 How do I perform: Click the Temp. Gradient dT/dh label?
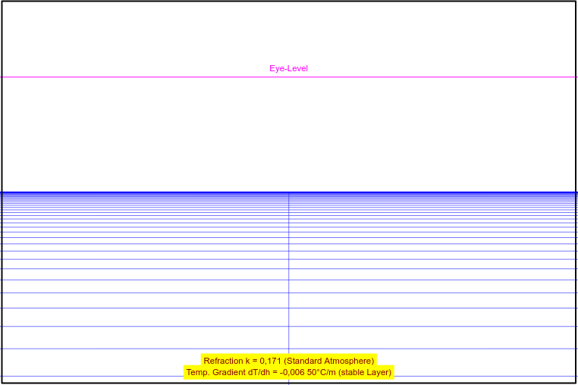288,372
